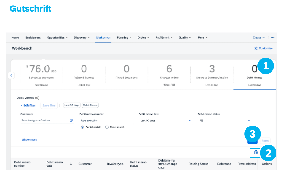The width and height of the screenshot is (282, 175).
Task: Go to the Home tab
Action: click(x=15, y=38)
